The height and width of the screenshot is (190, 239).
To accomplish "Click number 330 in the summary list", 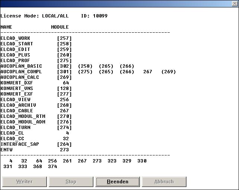I will 142,161.
